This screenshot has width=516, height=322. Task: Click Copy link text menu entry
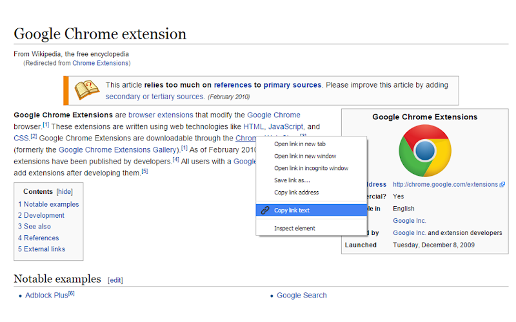click(312, 211)
